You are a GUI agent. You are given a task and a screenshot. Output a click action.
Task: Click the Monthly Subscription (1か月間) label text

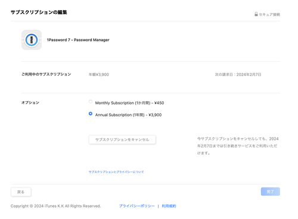(x=129, y=103)
